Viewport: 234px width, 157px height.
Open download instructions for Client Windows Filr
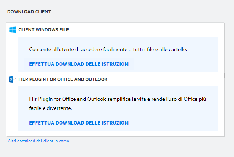pyautogui.click(x=79, y=64)
